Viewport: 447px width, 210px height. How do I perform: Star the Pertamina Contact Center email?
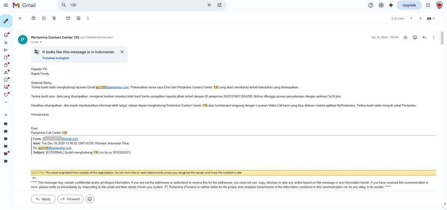(x=405, y=38)
